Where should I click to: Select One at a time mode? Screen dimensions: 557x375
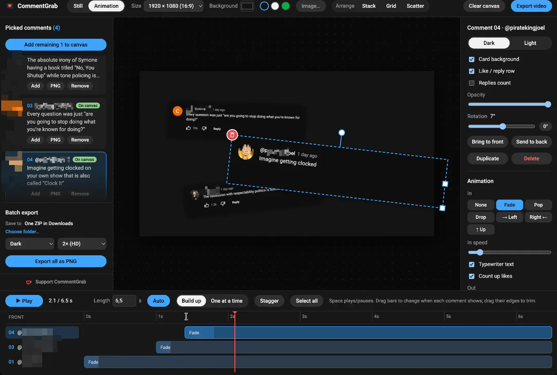pos(227,301)
